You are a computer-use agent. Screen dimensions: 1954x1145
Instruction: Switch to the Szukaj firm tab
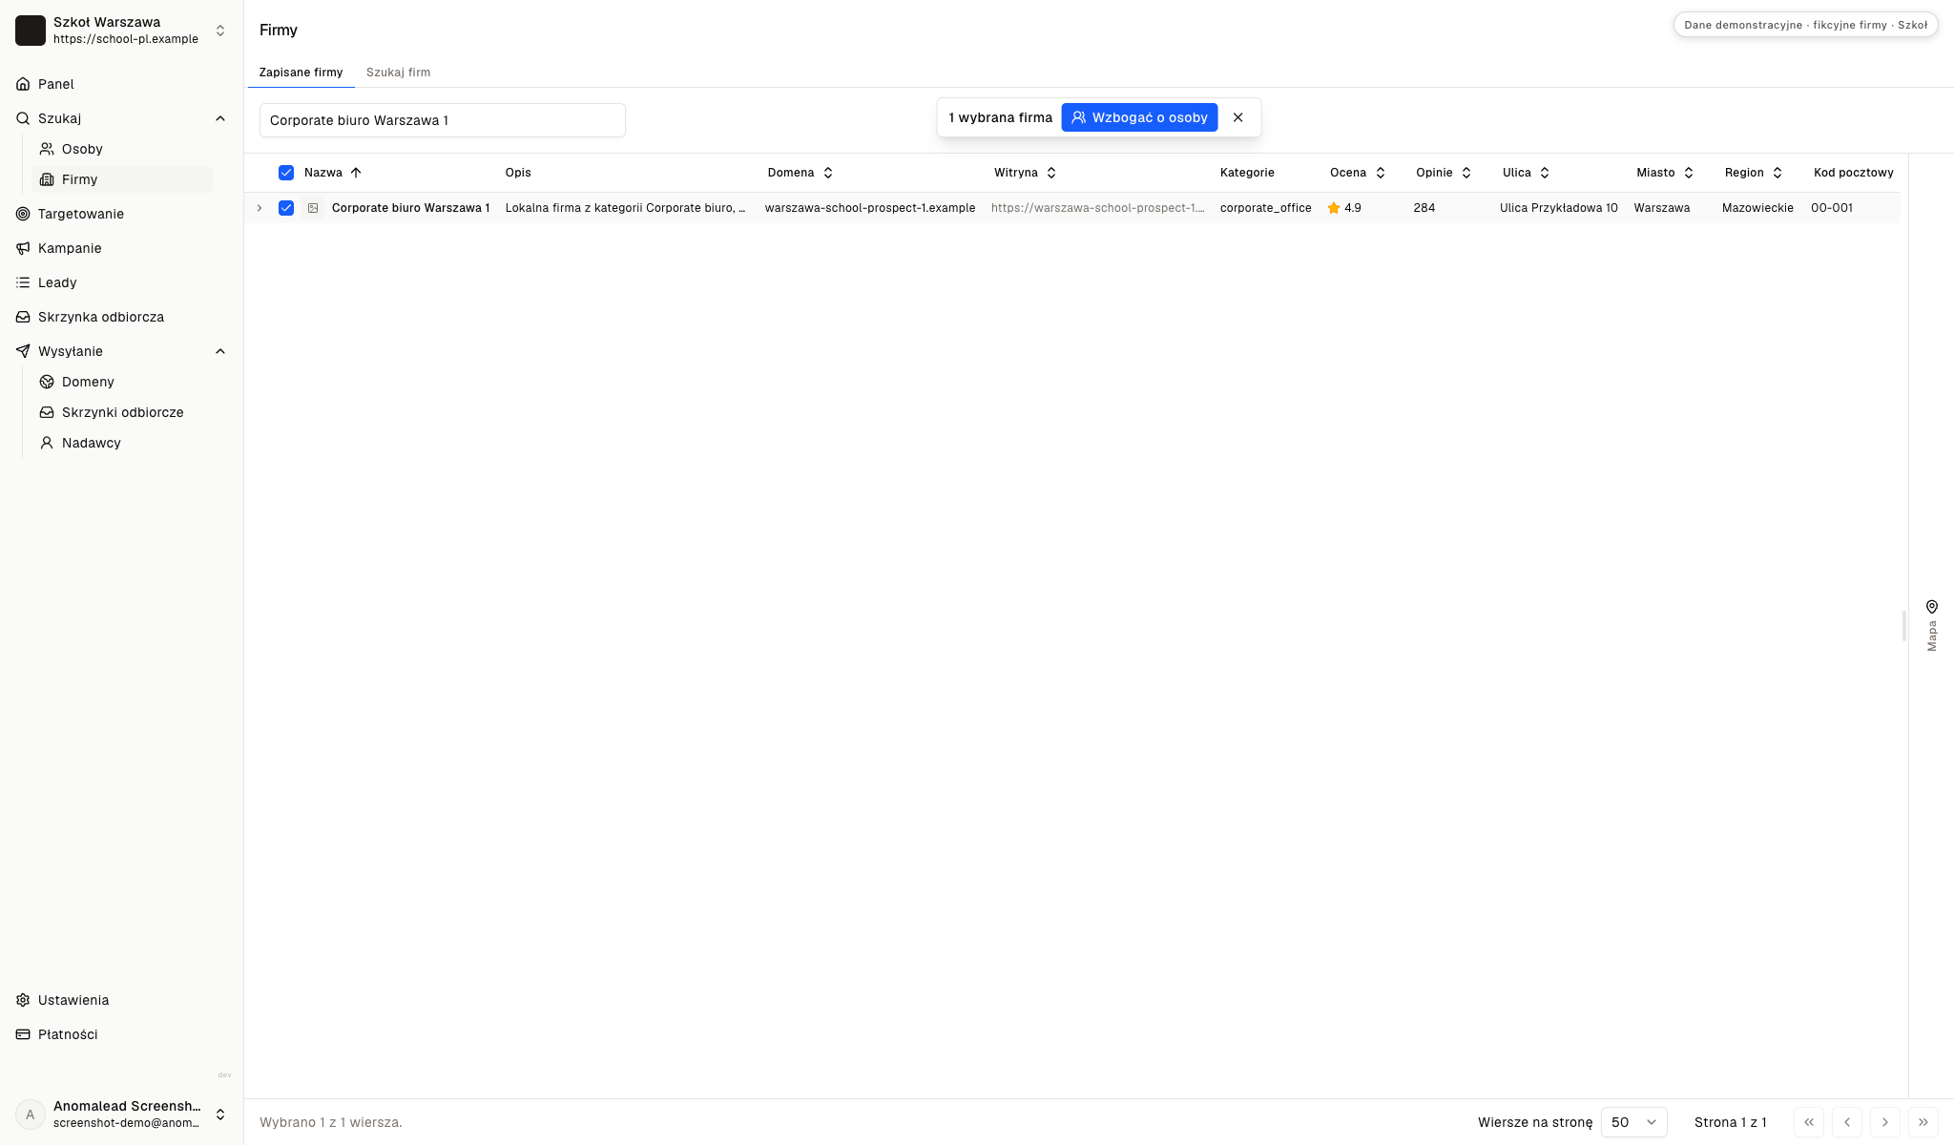(398, 73)
